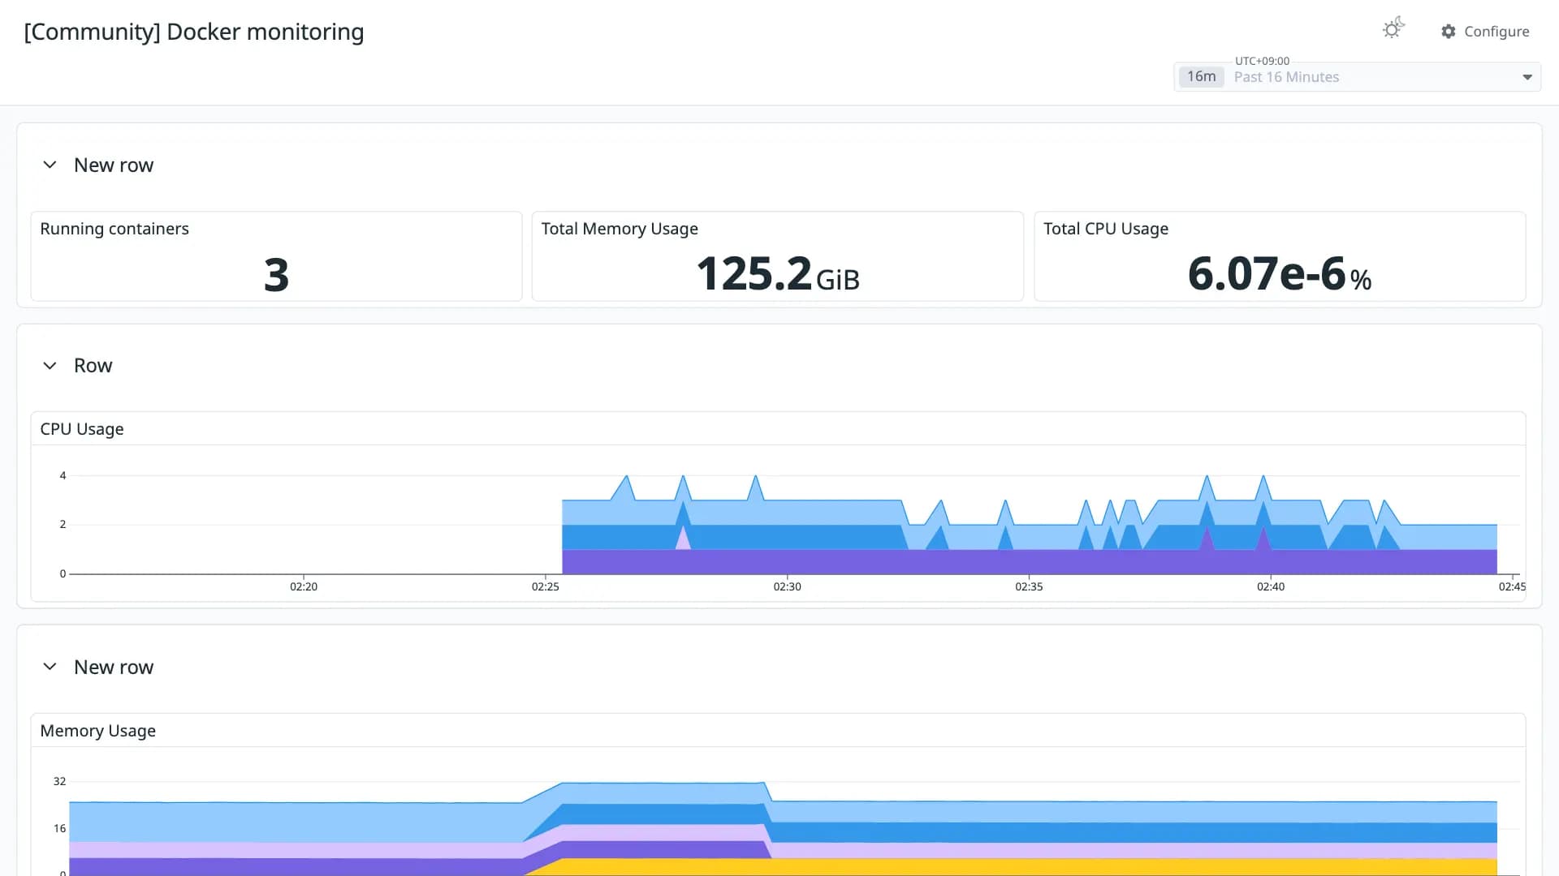Click the dashboard title Docker monitoring

point(194,32)
